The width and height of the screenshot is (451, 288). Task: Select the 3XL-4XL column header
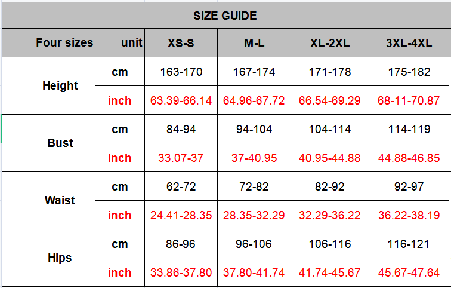tap(409, 43)
